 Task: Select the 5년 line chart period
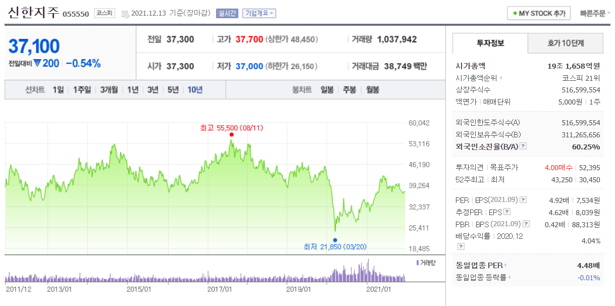pyautogui.click(x=173, y=90)
